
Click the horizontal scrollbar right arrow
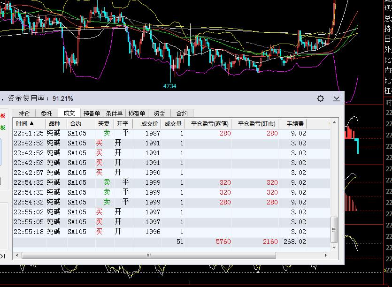326,255
